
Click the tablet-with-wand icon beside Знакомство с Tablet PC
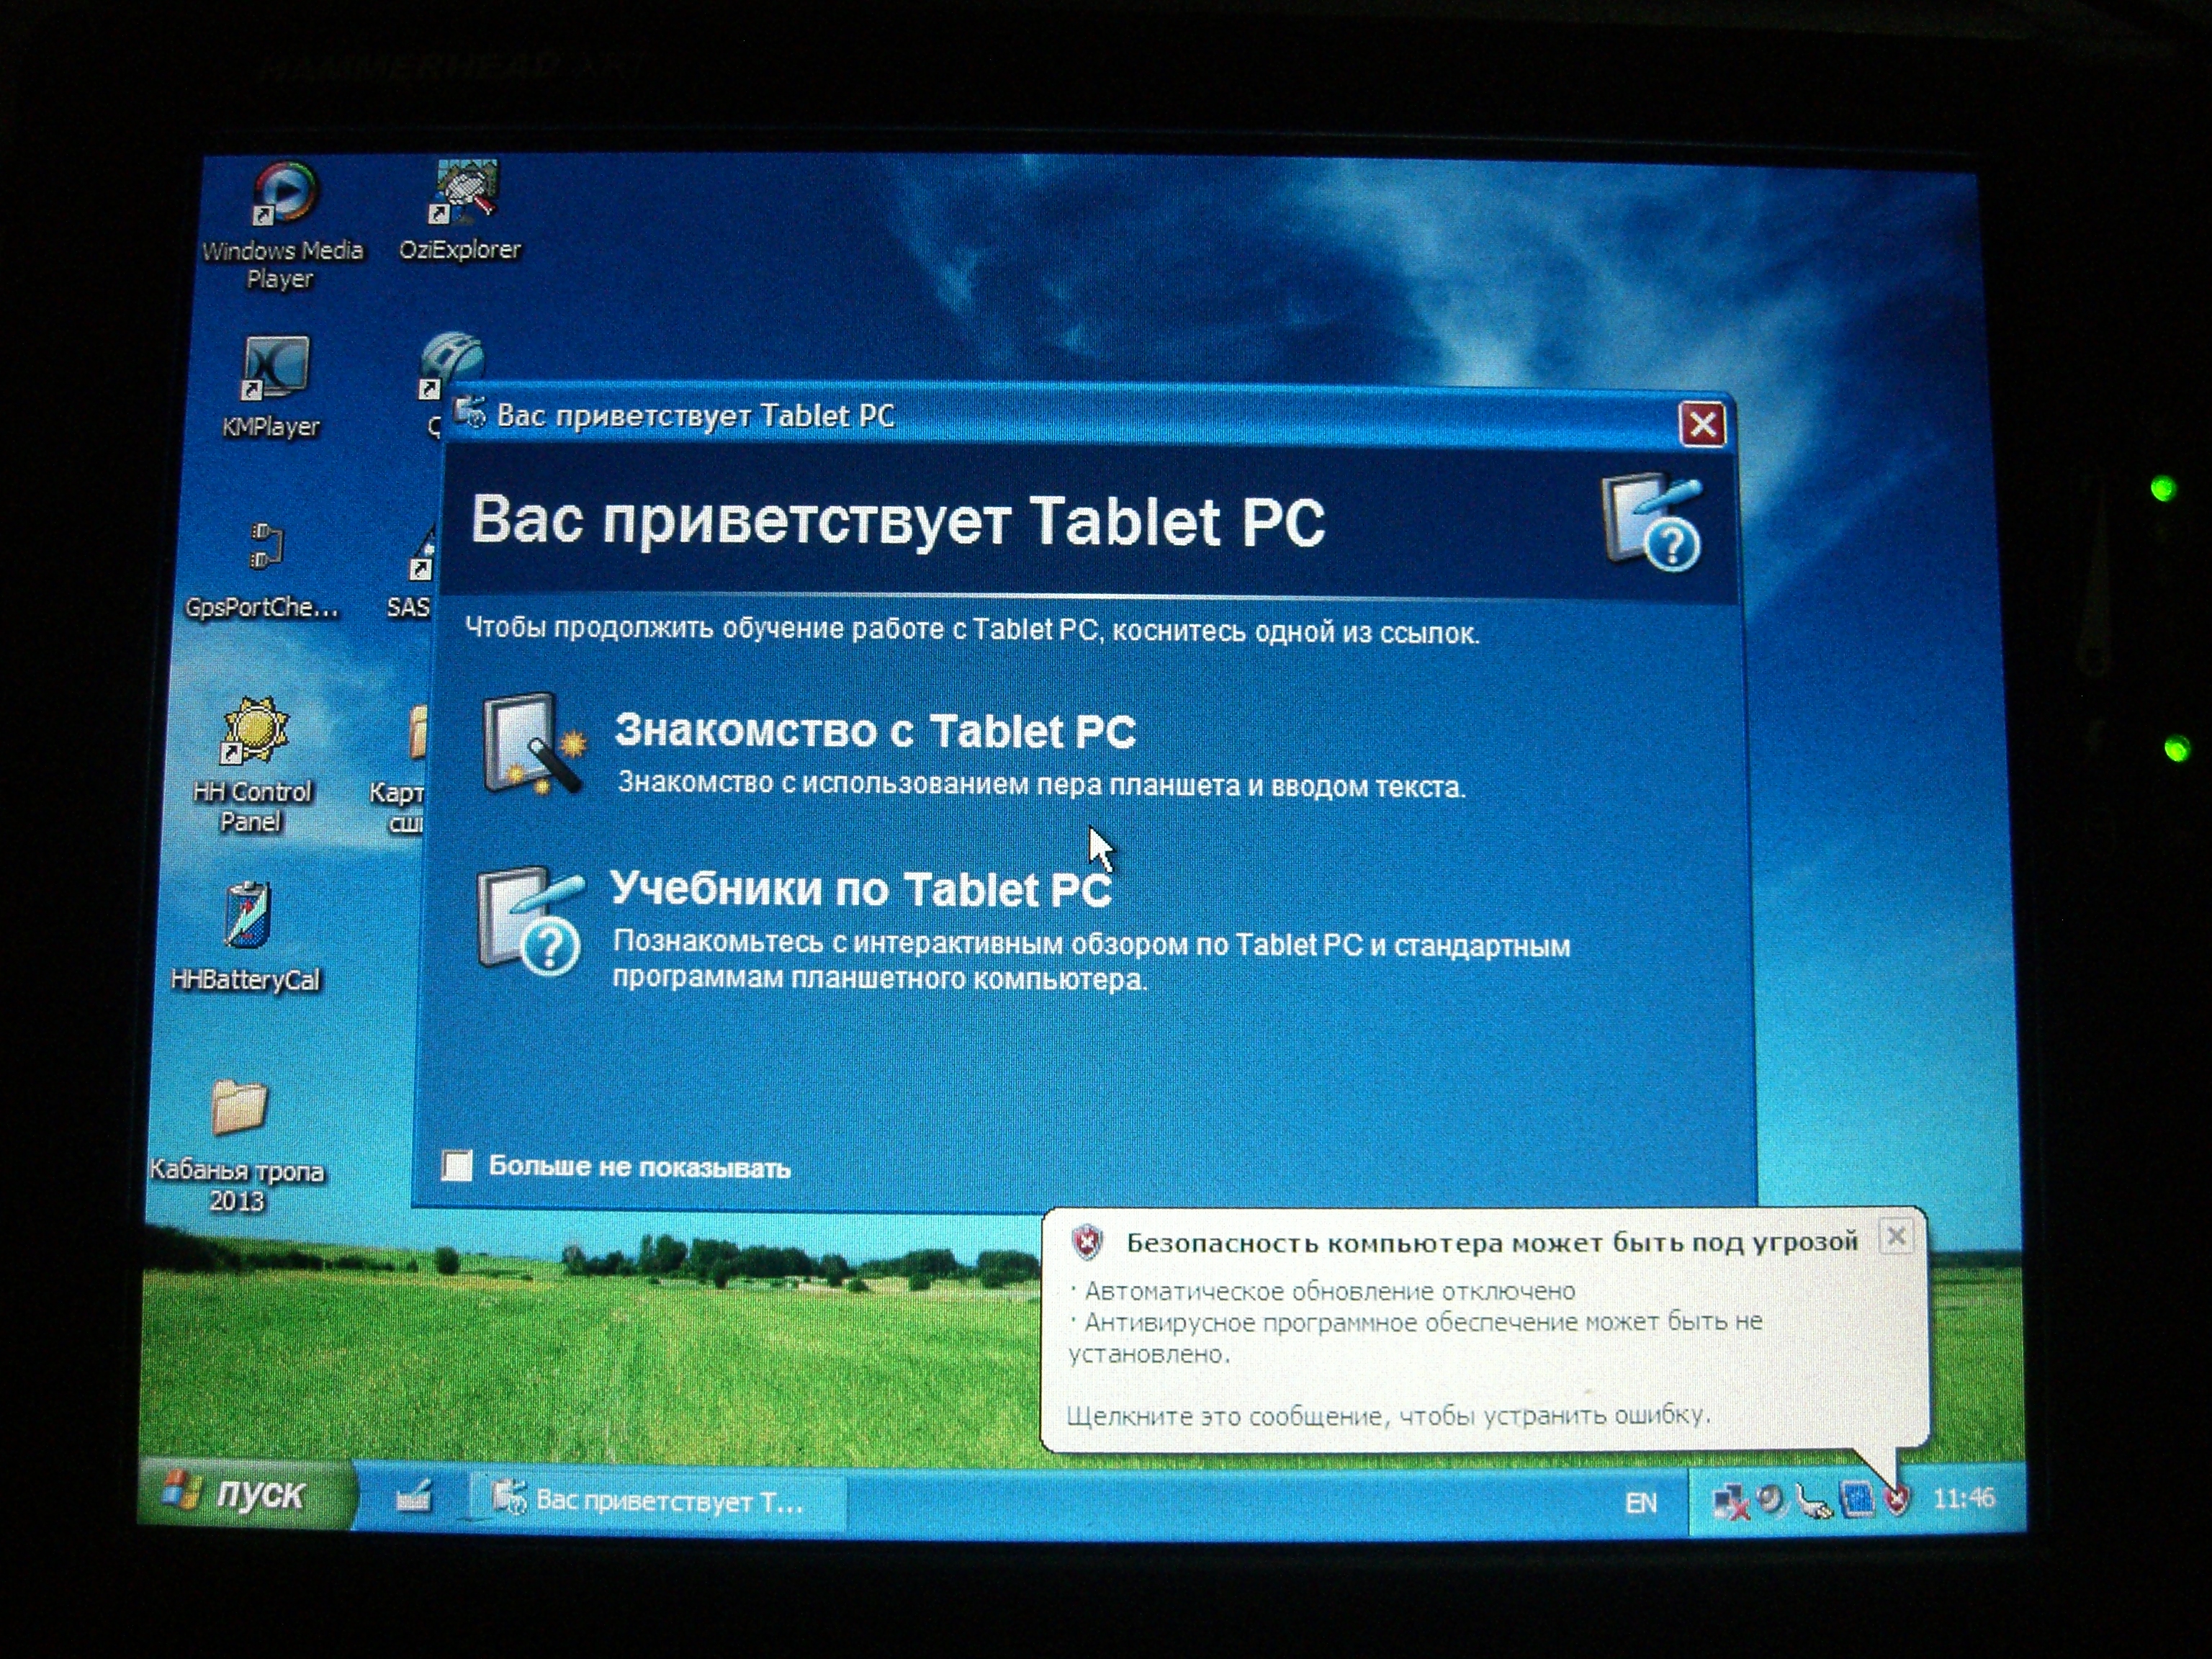pos(534,745)
